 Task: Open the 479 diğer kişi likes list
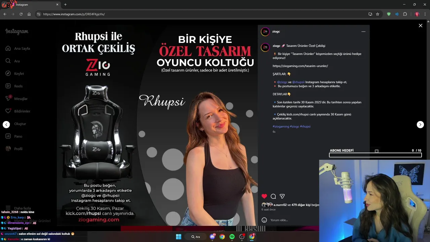301,205
